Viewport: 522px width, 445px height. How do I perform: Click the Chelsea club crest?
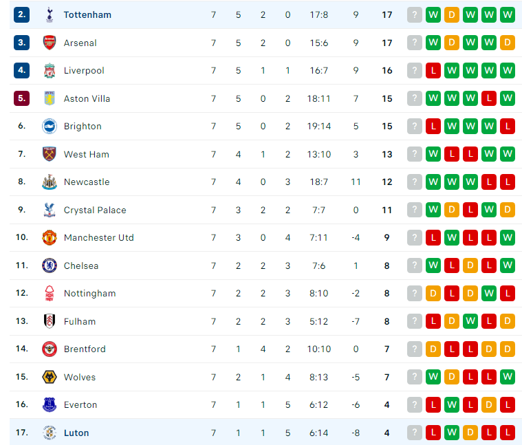click(x=50, y=265)
